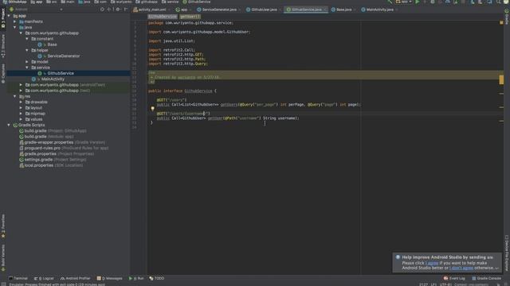Click the Make Project hammer icon

pyautogui.click(x=390, y=2)
